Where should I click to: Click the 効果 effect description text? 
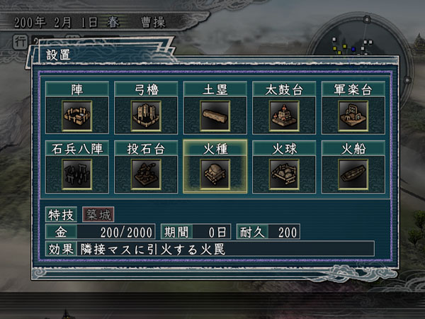pyautogui.click(x=153, y=249)
